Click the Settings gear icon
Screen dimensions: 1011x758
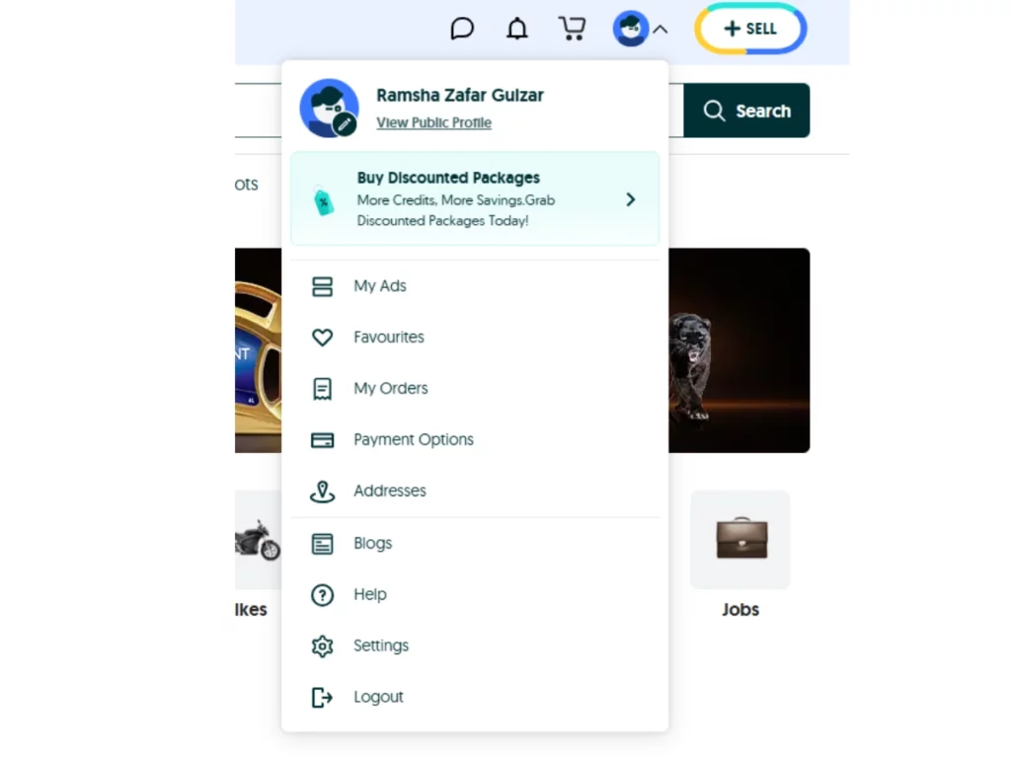(x=322, y=645)
